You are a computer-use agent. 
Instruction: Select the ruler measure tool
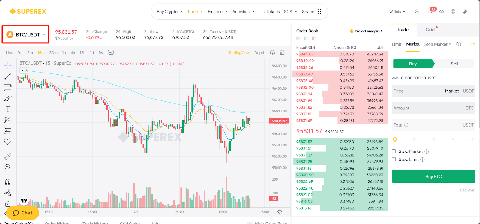tap(8, 156)
